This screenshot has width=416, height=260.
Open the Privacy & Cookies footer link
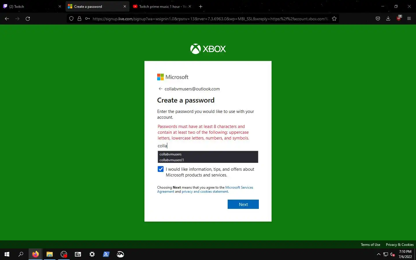(x=400, y=245)
